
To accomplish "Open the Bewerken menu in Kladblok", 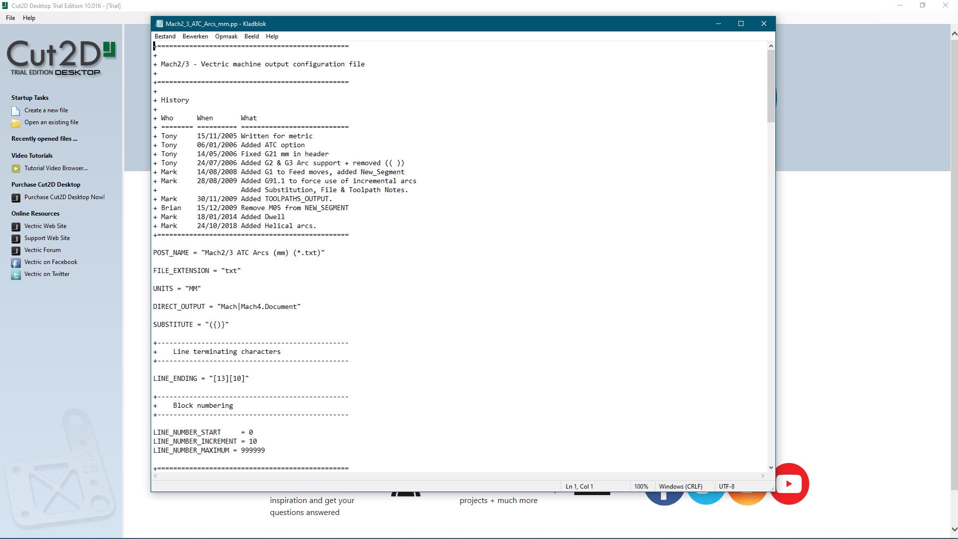I will pos(195,36).
